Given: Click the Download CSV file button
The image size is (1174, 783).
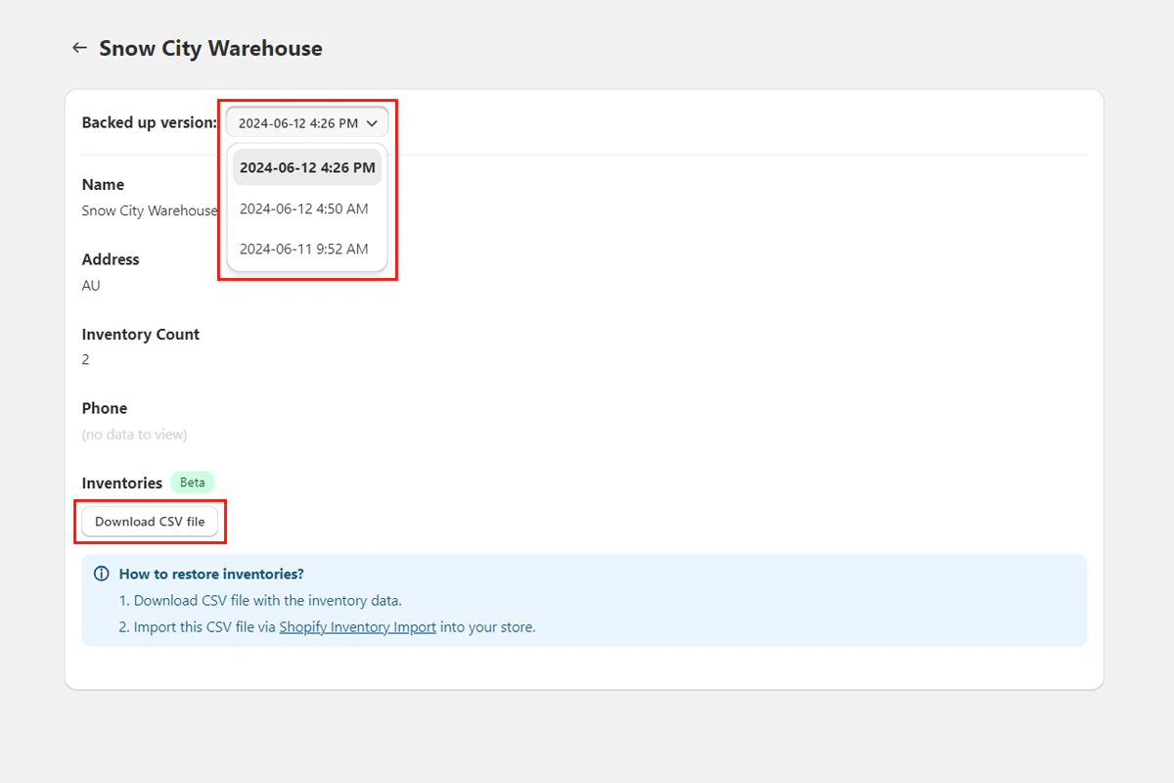Looking at the screenshot, I should coord(150,521).
